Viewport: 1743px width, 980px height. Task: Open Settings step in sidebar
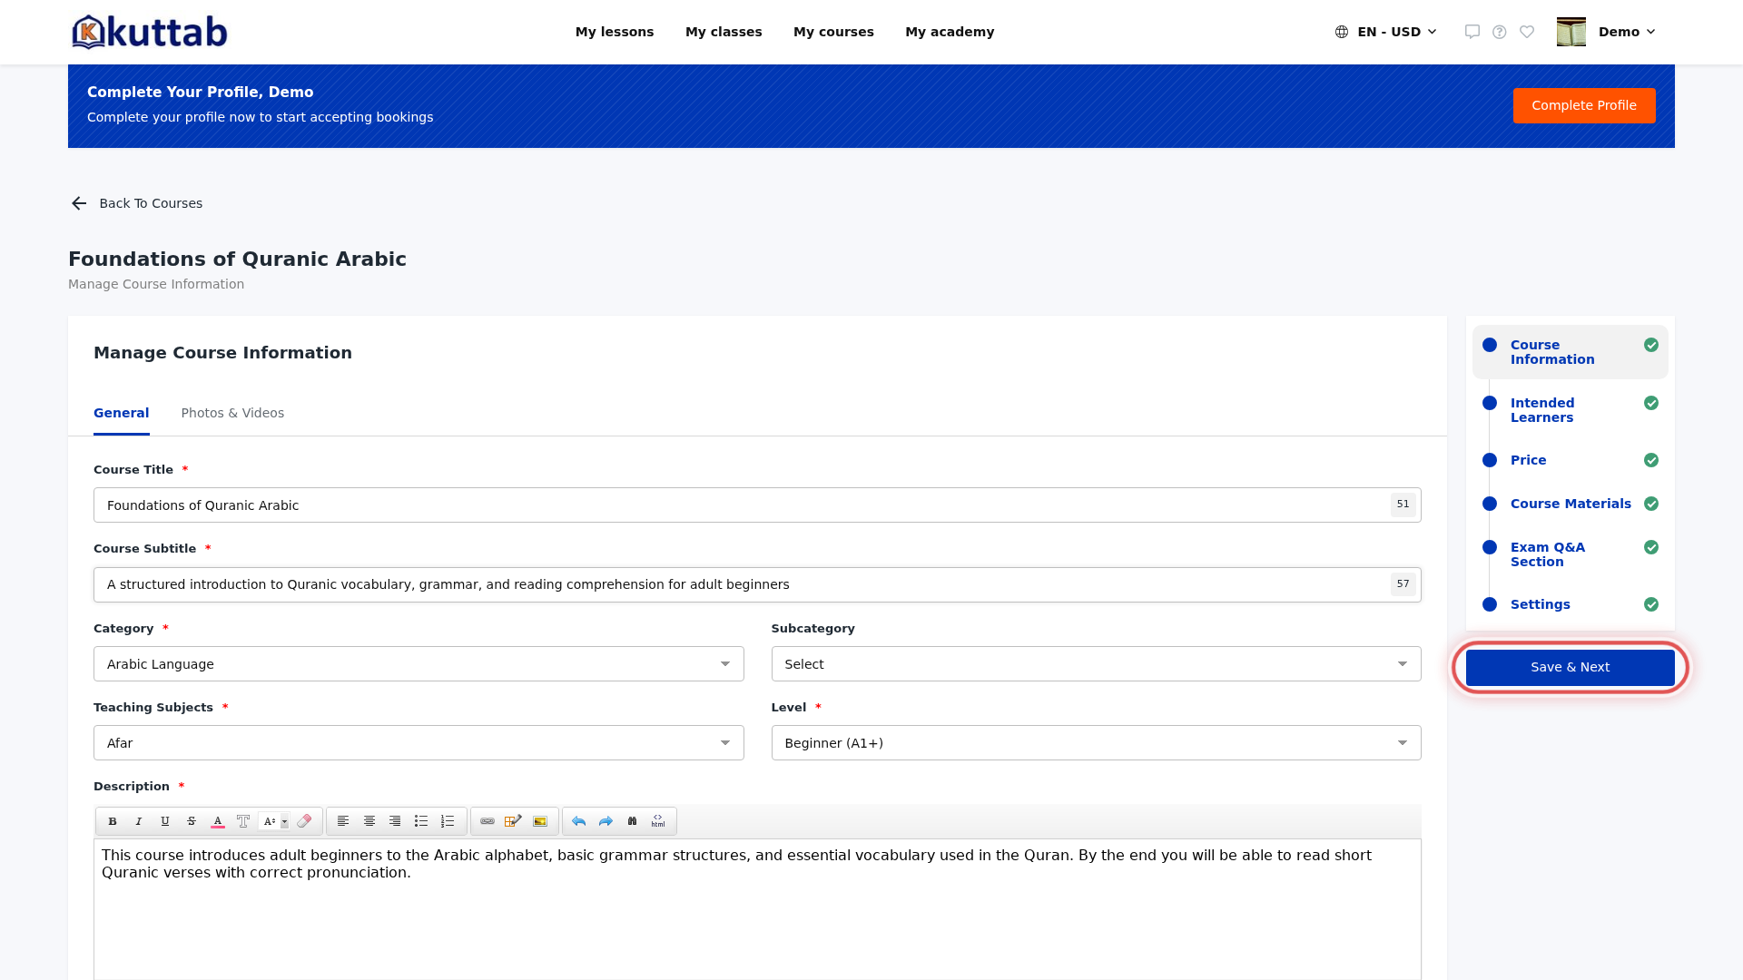coord(1570,604)
